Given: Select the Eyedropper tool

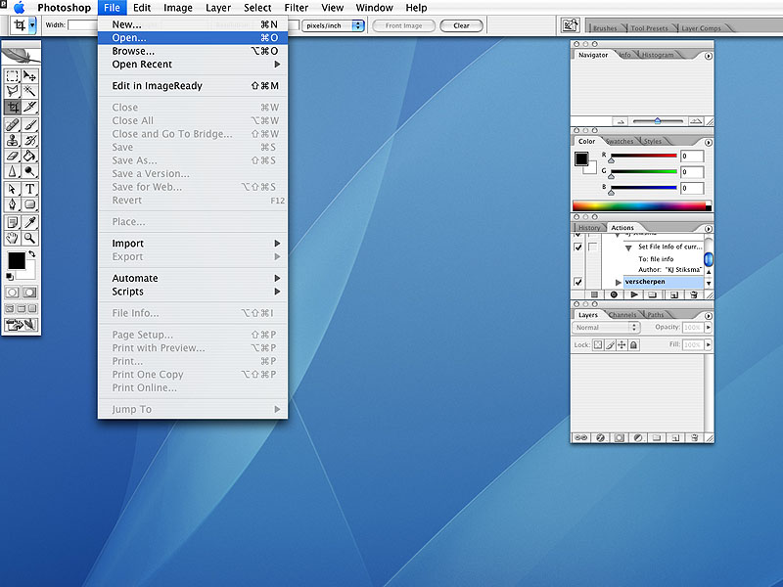Looking at the screenshot, I should [x=30, y=222].
